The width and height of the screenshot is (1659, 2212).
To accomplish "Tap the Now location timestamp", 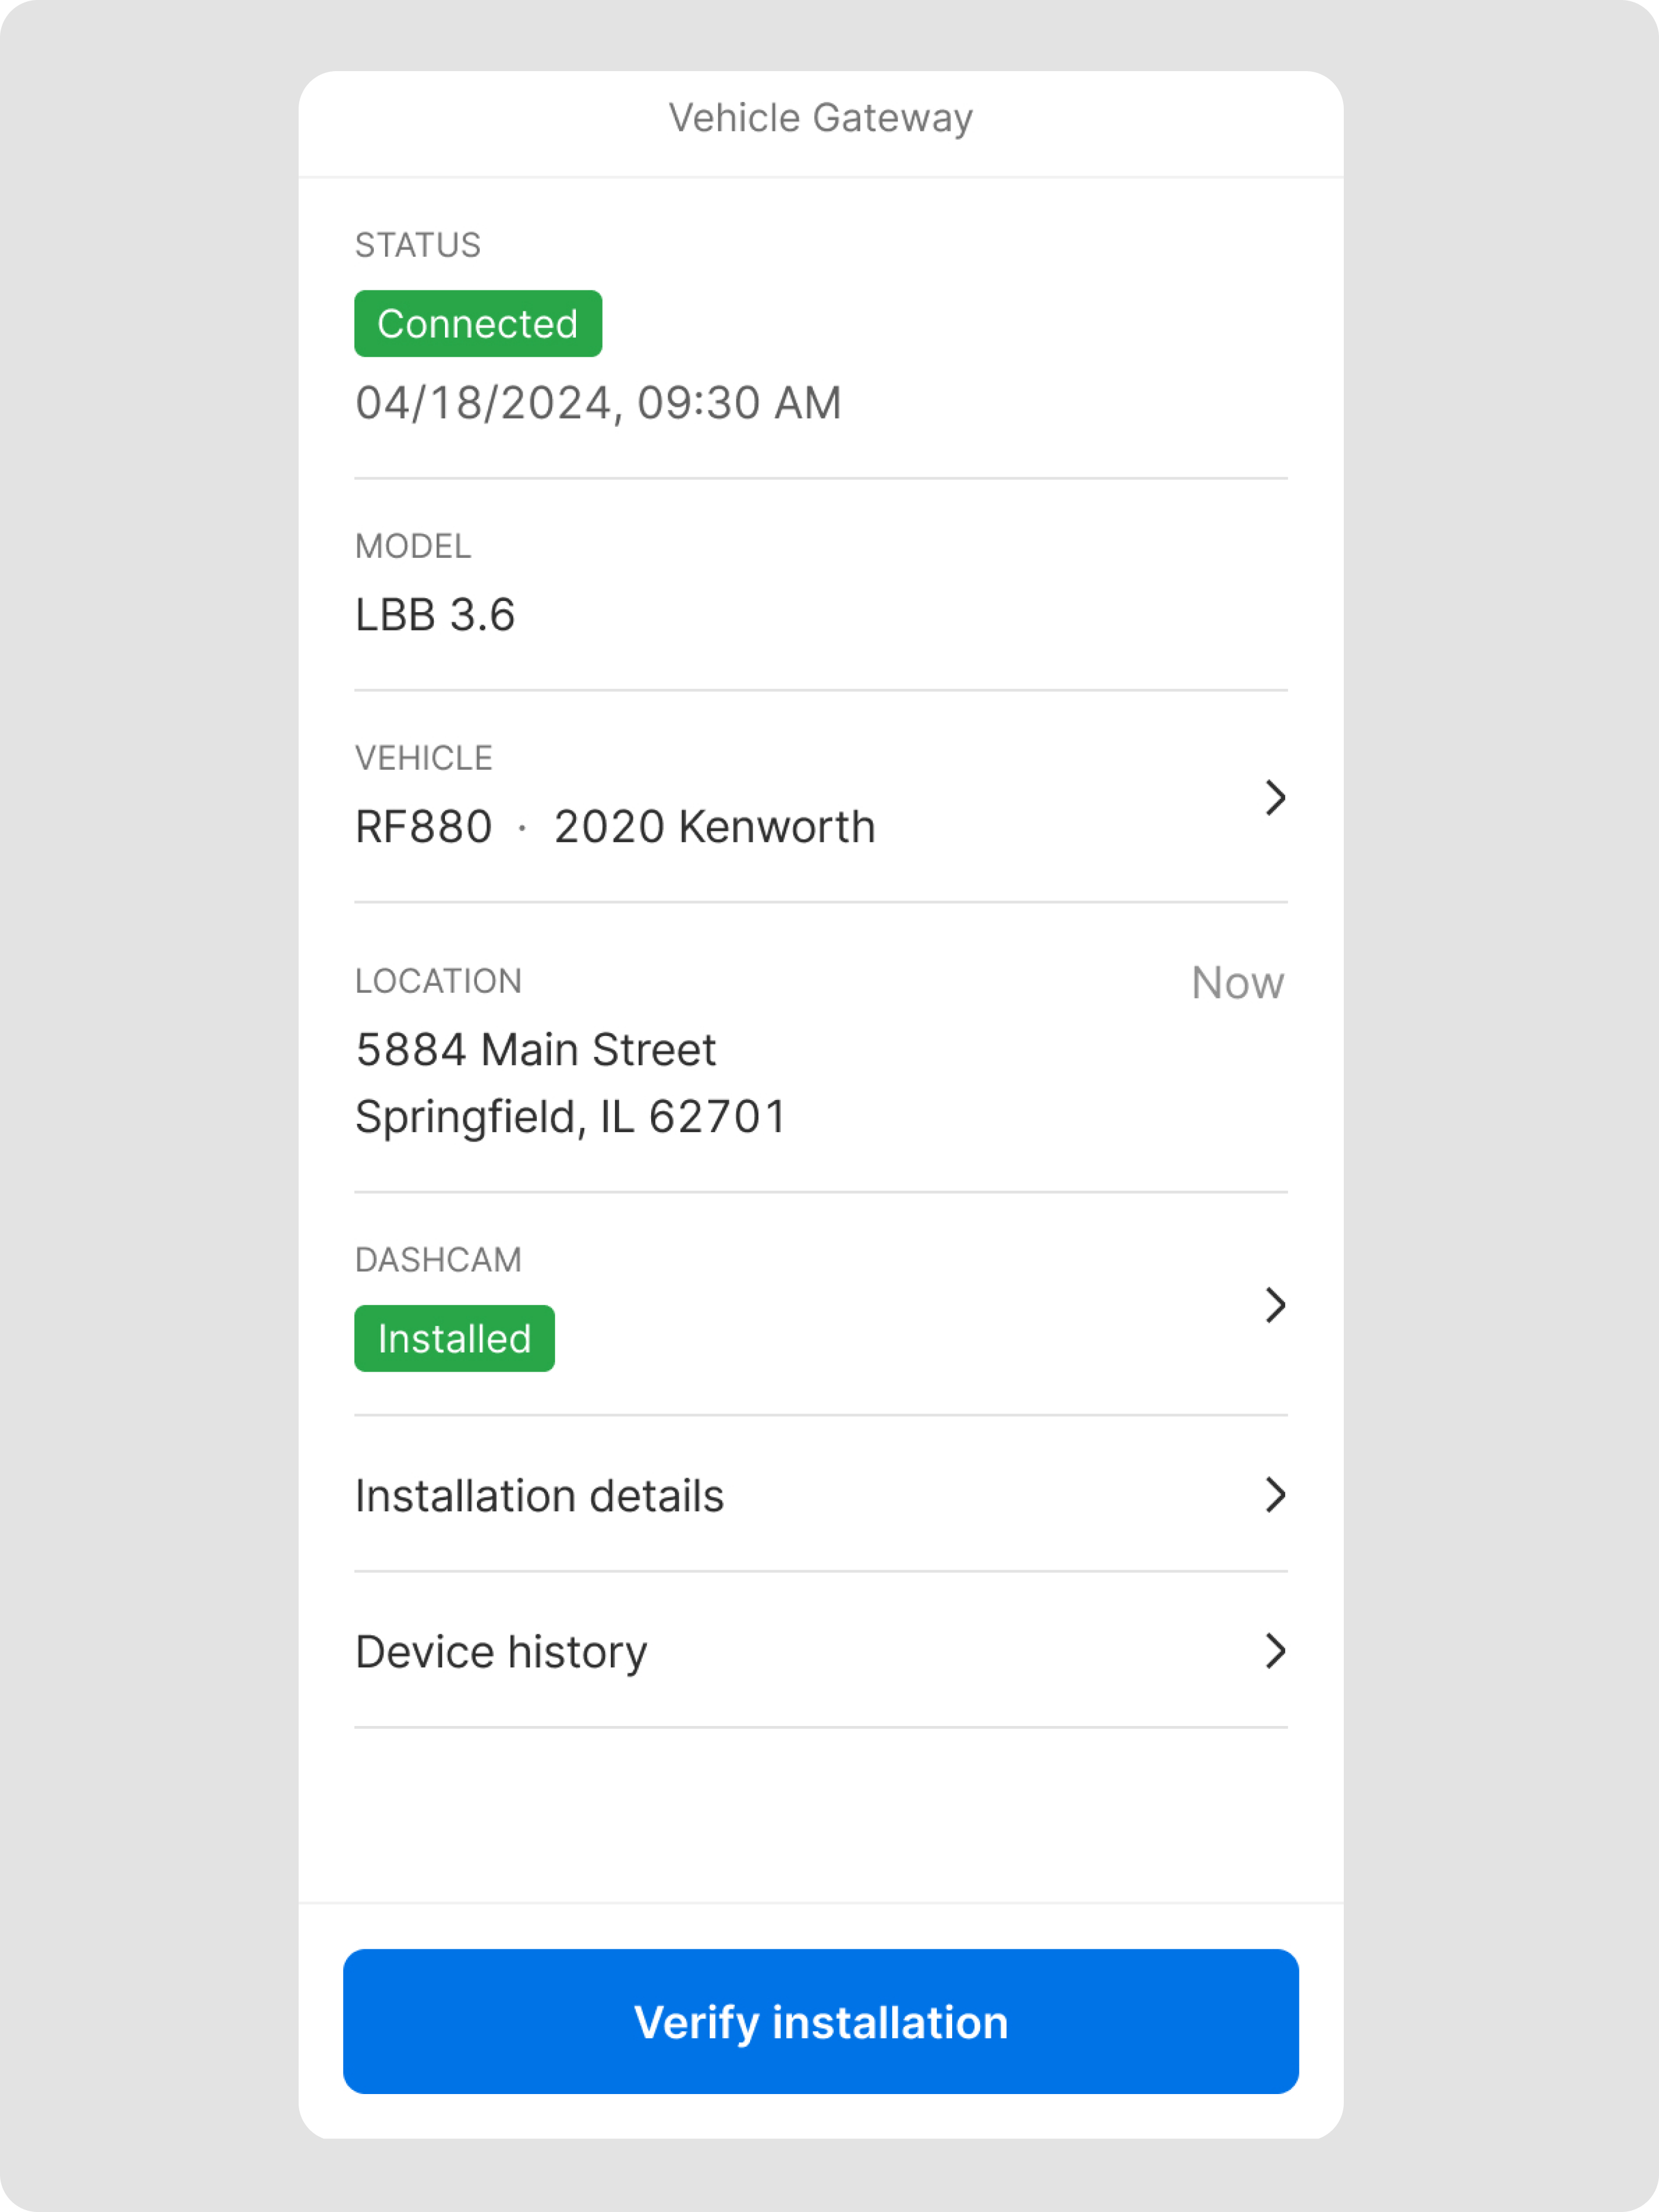I will point(1237,983).
